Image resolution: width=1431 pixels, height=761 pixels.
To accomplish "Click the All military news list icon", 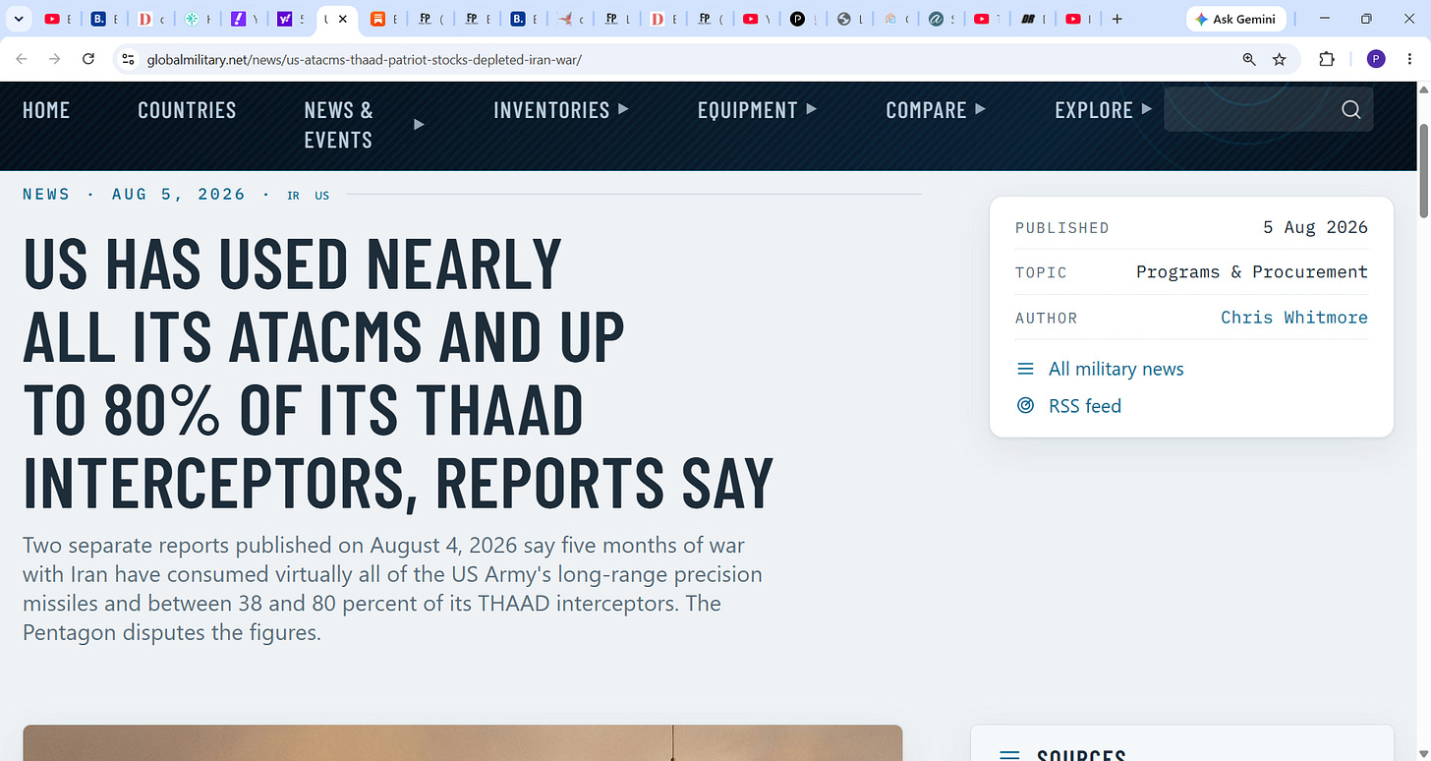I will pos(1025,369).
